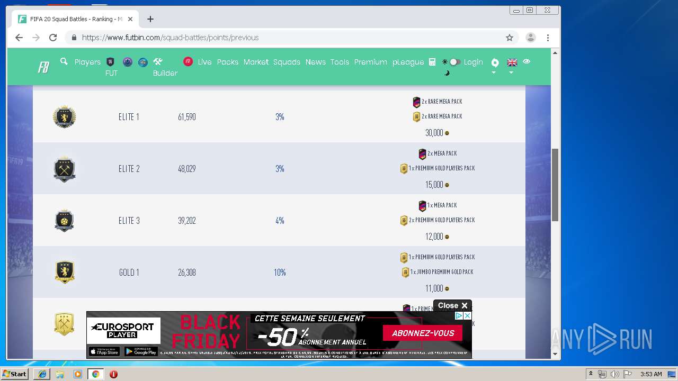Click the Elite 3 rank badge

click(x=64, y=221)
